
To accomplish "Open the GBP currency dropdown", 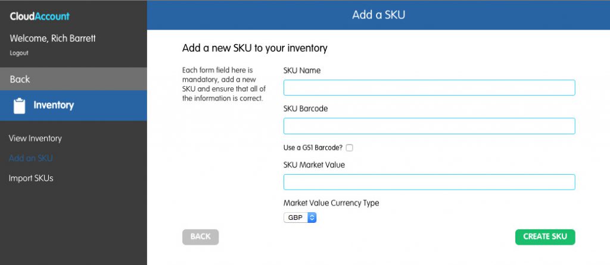I will coord(300,217).
